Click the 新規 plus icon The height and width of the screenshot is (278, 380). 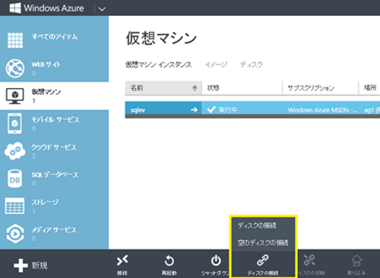21,266
